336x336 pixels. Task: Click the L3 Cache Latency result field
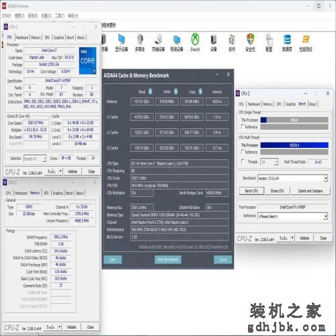click(x=217, y=148)
